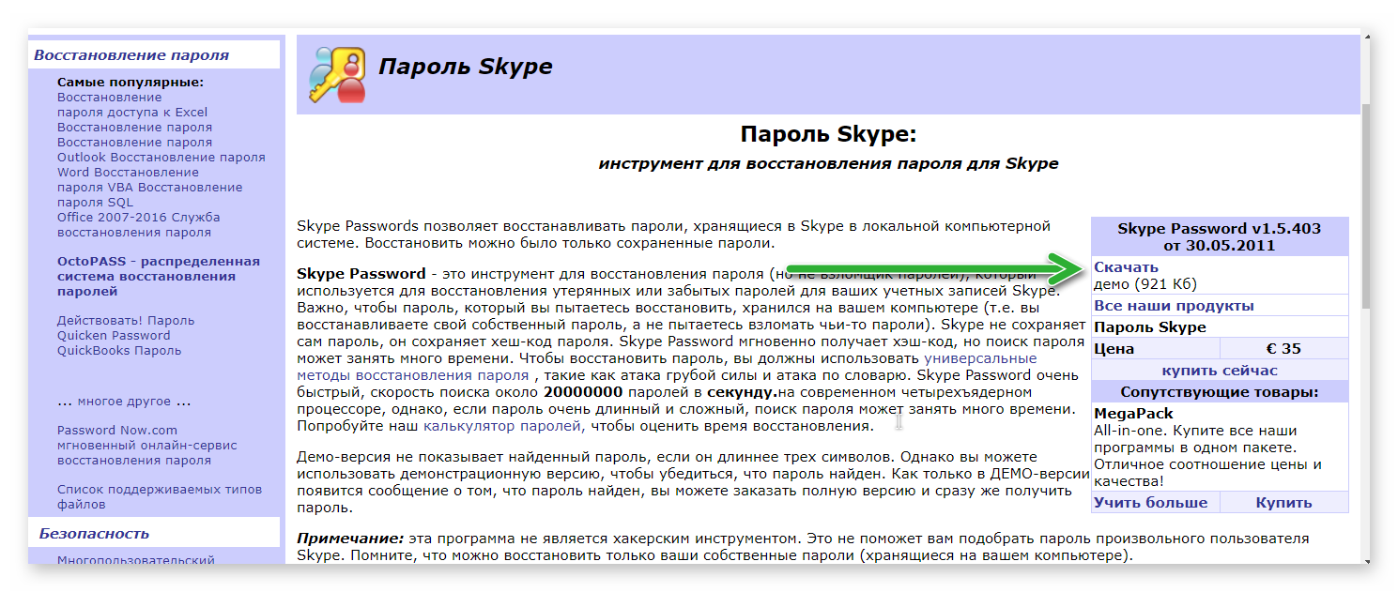
Task: Click the Skype Password key logo icon
Action: point(337,74)
